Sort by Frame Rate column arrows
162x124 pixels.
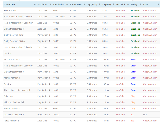(84, 4)
